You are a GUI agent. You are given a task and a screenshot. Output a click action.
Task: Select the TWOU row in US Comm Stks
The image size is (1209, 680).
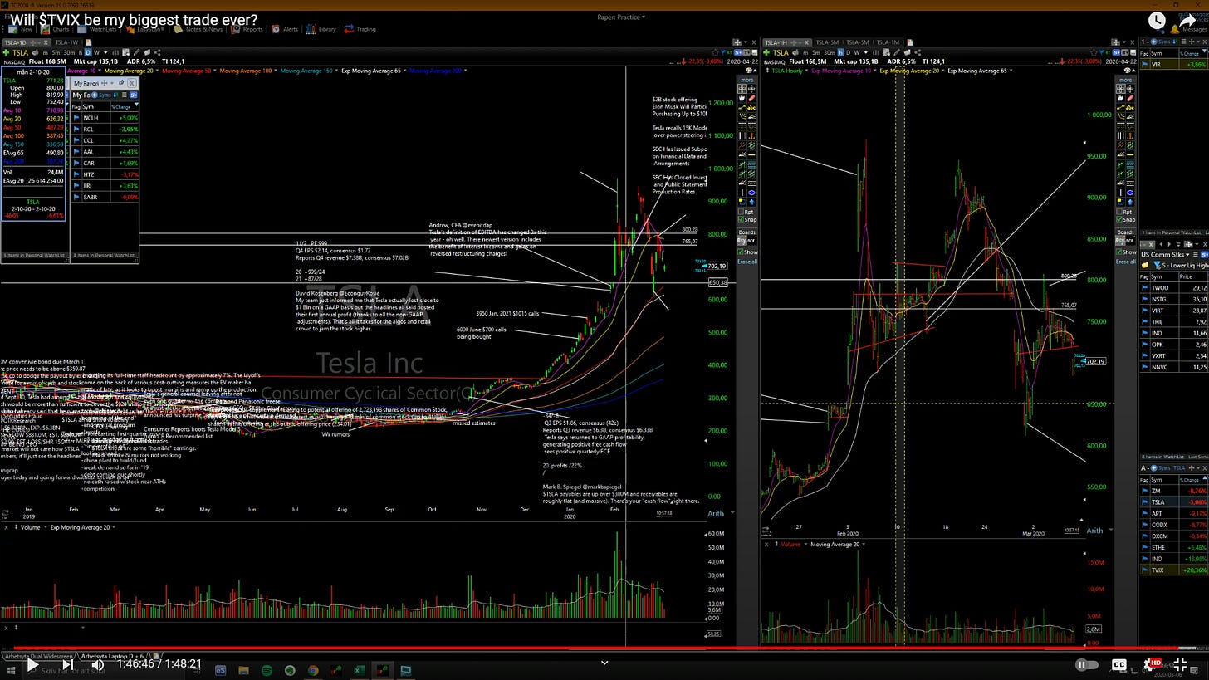[x=1172, y=287]
